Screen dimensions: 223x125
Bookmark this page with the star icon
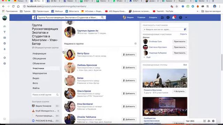click(177, 6)
